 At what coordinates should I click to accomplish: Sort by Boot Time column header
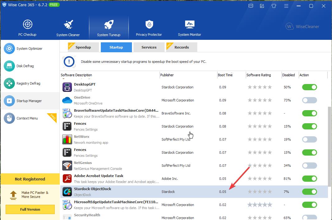click(231, 75)
